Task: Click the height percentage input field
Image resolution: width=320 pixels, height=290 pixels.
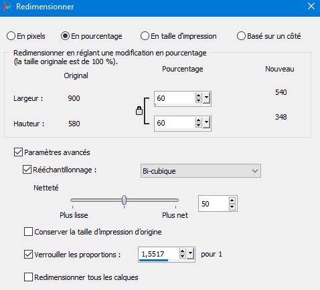Action: (175, 123)
